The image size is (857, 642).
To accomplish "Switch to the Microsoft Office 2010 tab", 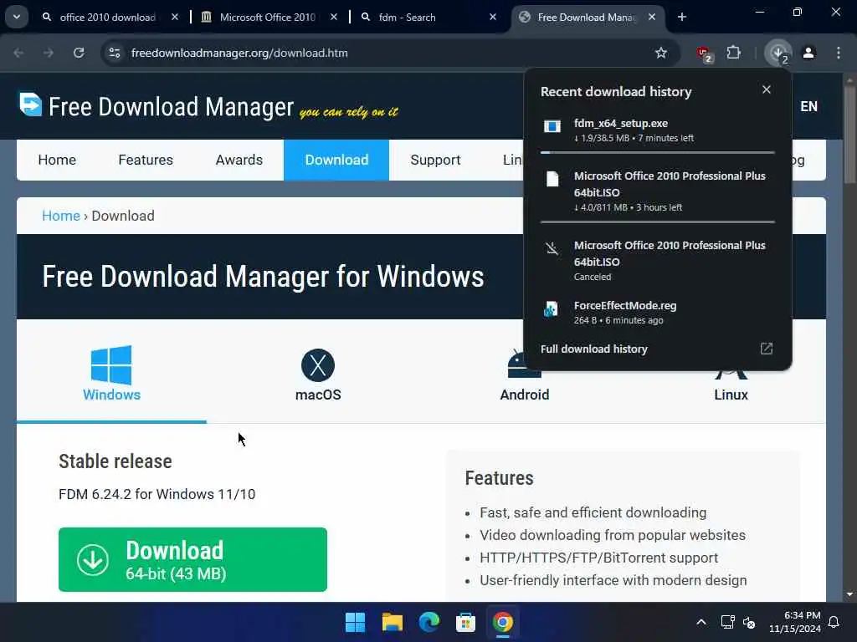I will [x=267, y=18].
